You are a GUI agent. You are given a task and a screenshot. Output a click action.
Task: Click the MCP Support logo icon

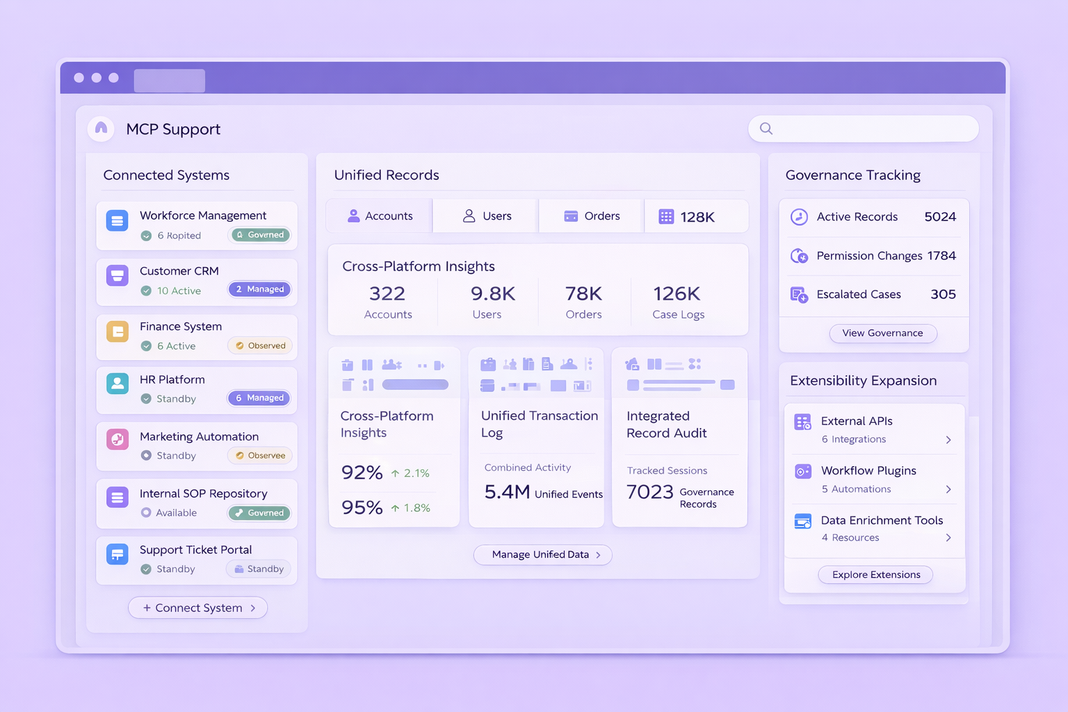(102, 129)
